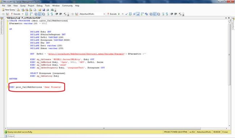
Task: Click the 'Query executed successfully.' status message
Action: (x=20, y=132)
